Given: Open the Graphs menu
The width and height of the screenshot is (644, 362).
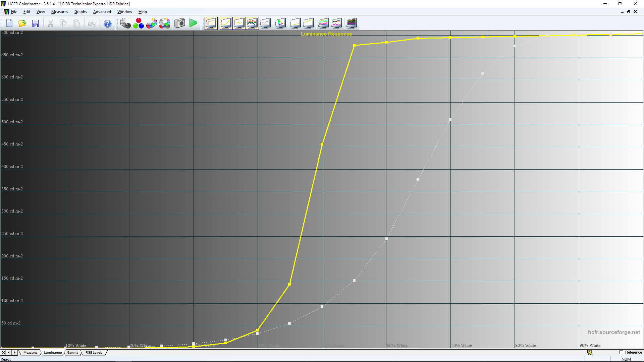Looking at the screenshot, I should pyautogui.click(x=80, y=12).
